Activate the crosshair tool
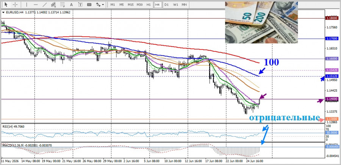341x165 pixels. pyautogui.click(x=15, y=5)
